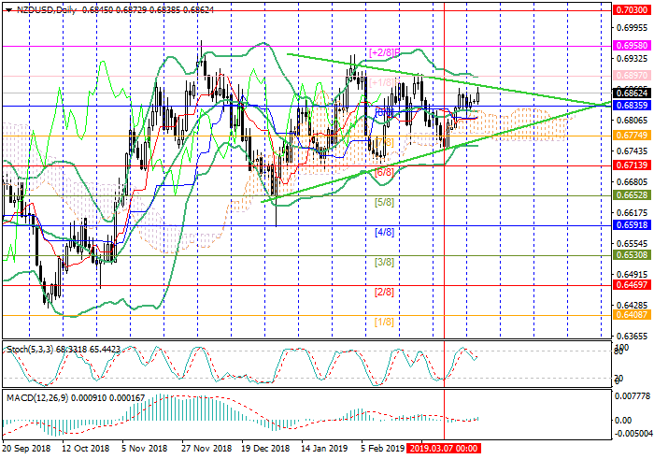Screen dimensions: 654x459
Task: Select the 0.68359 blue price label
Action: pos(632,105)
